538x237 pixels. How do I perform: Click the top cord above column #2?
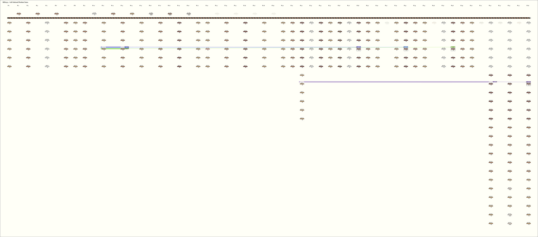coord(19,14)
